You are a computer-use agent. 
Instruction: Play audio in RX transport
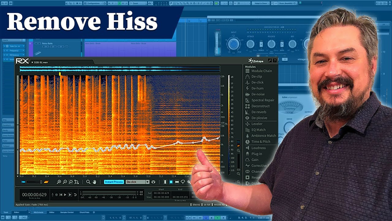click(x=65, y=195)
